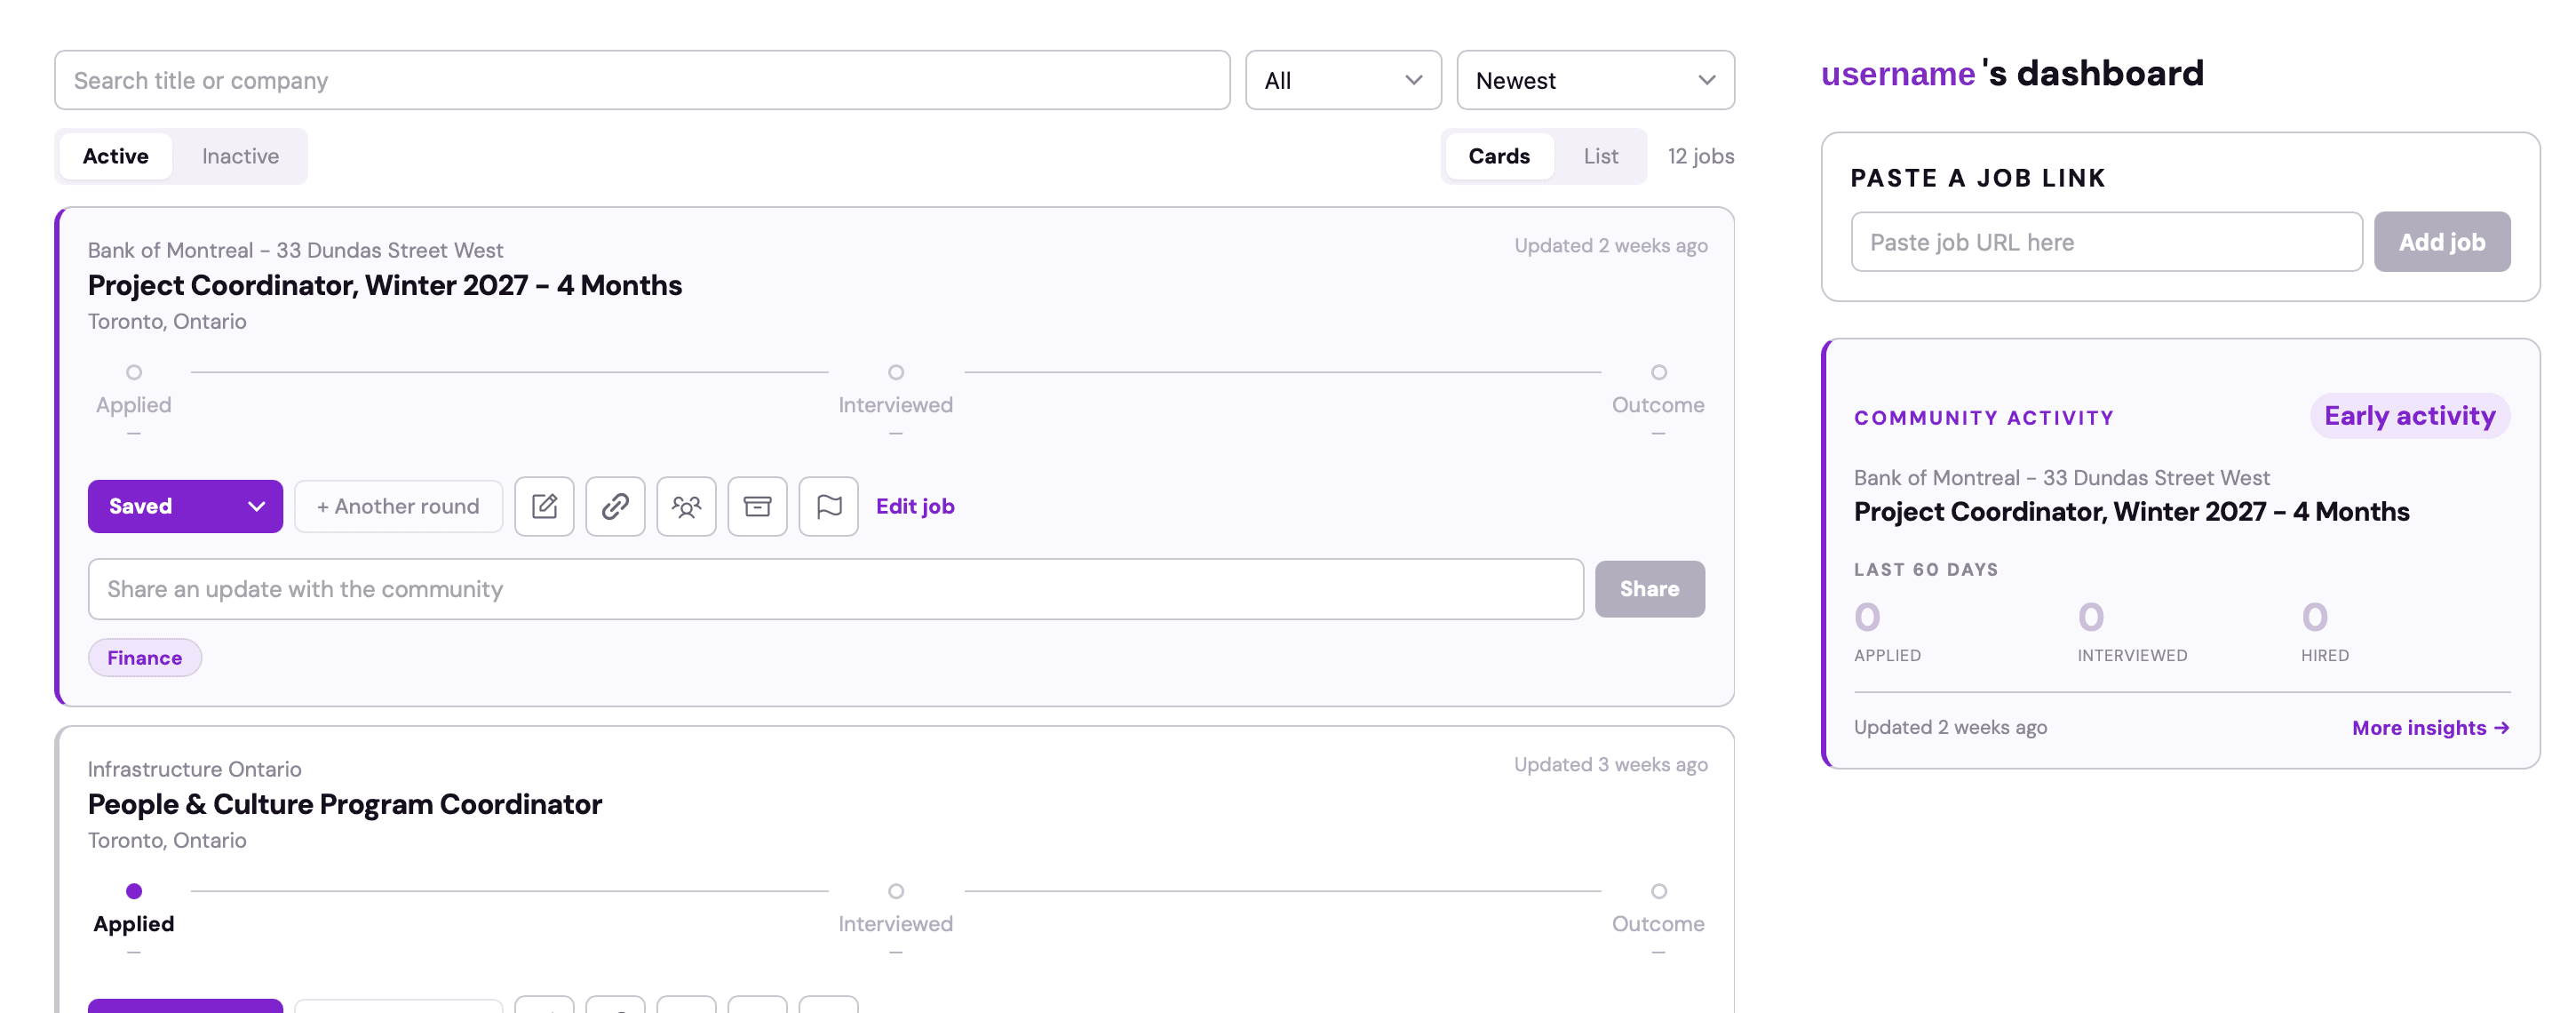Viewport: 2576px width, 1013px height.
Task: Archive the Project Coordinator job with the box icon
Action: click(757, 506)
